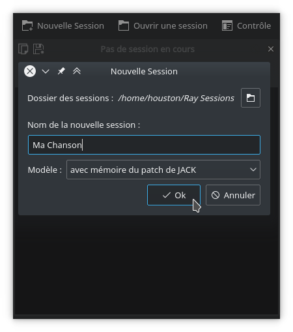Confirm with the Ok button

coord(174,195)
